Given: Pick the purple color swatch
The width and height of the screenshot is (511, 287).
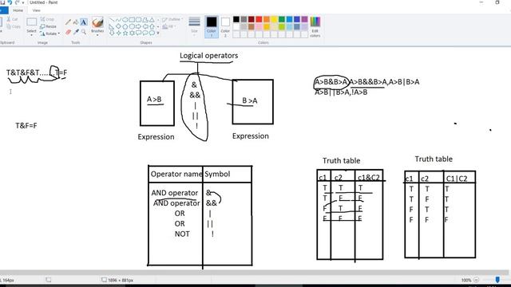Looking at the screenshot, I should [305, 19].
